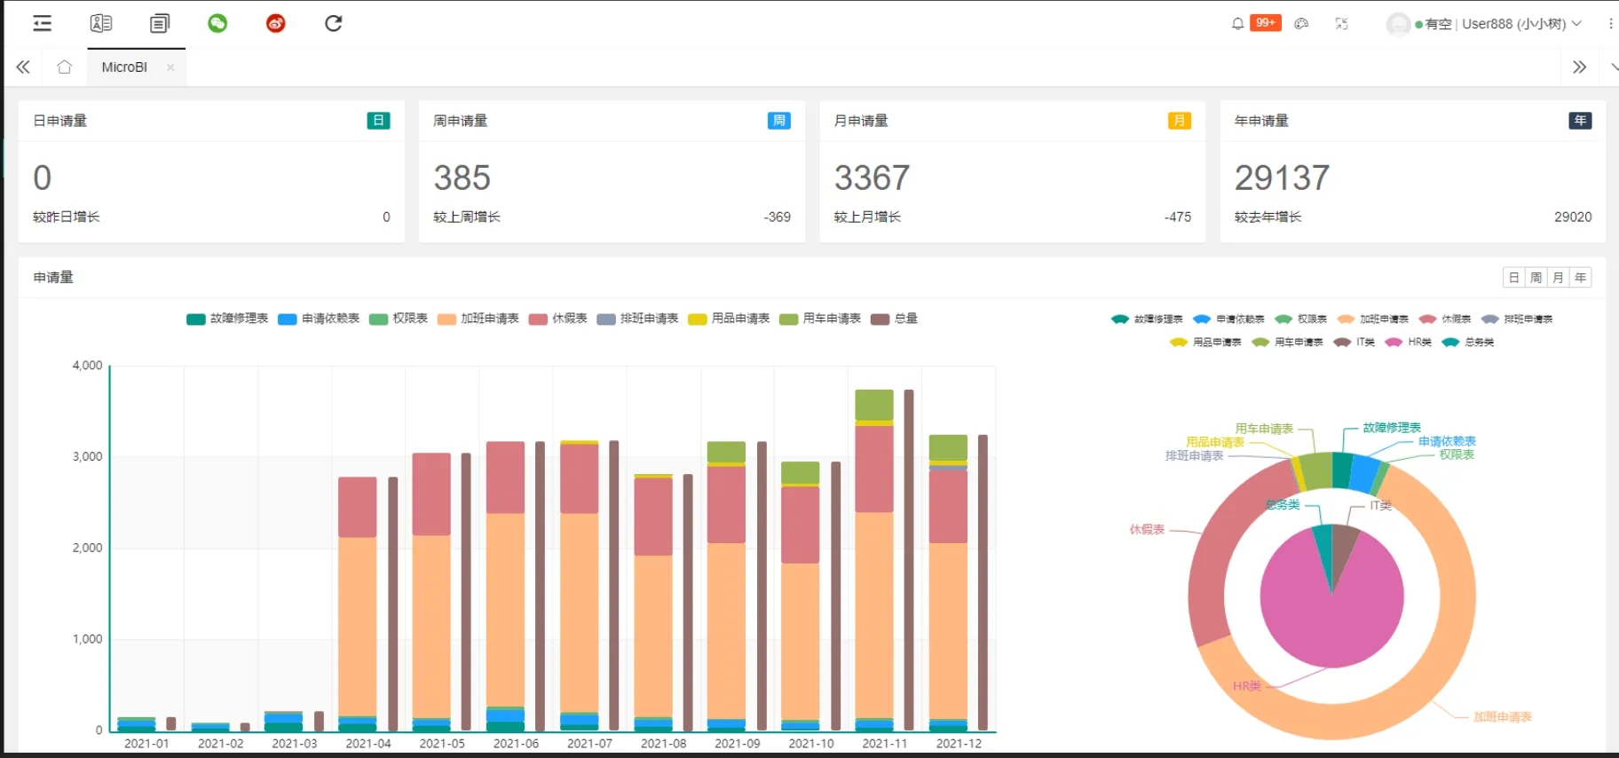Viewport: 1619px width, 758px height.
Task: Collapse the side menu via hamburger icon
Action: coord(42,24)
